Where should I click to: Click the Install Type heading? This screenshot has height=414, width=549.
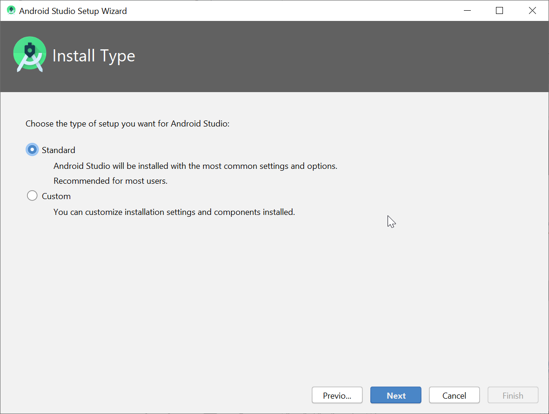coord(94,55)
